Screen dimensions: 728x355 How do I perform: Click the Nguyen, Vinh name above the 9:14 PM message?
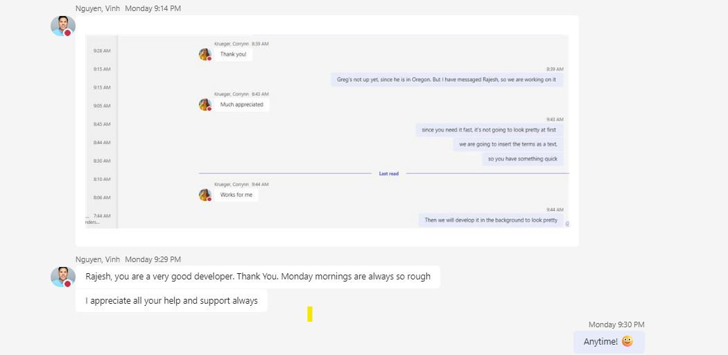click(98, 8)
